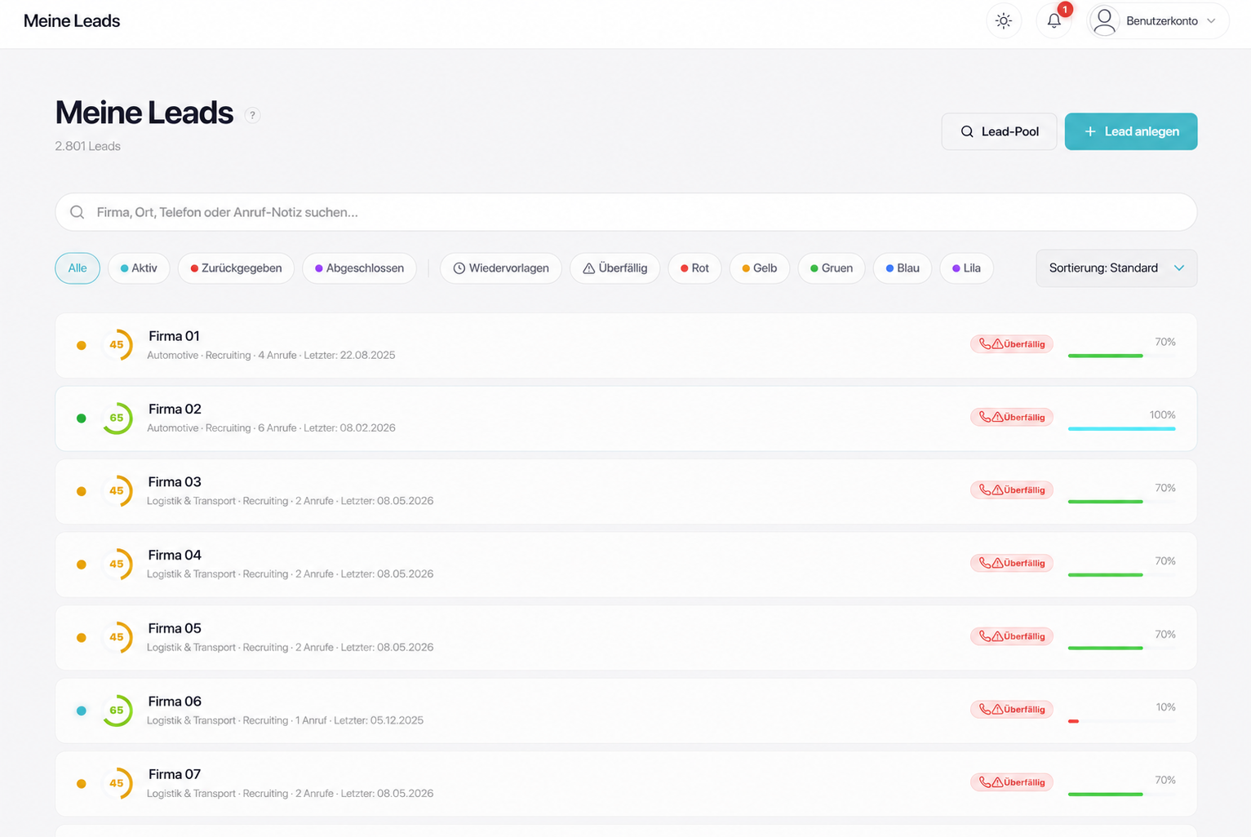Open Firma 01 lead
The image size is (1251, 837).
coord(626,345)
